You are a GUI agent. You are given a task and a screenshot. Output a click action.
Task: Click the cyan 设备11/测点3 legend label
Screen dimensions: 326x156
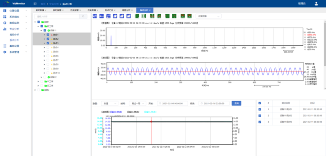pos(150,112)
